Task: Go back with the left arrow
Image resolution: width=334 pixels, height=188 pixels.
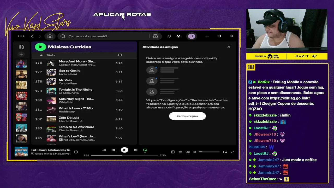Action: click(32, 36)
